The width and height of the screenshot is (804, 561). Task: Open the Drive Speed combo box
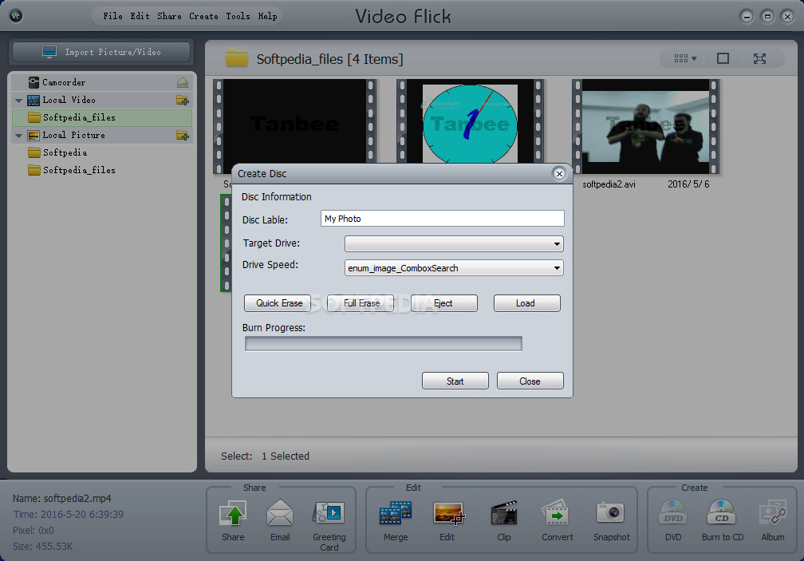click(454, 267)
